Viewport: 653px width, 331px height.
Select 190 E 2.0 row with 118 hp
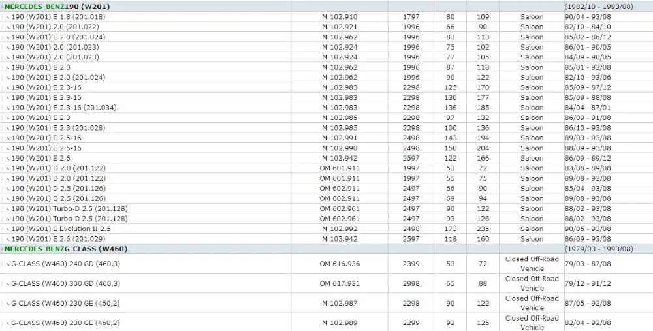(326, 67)
